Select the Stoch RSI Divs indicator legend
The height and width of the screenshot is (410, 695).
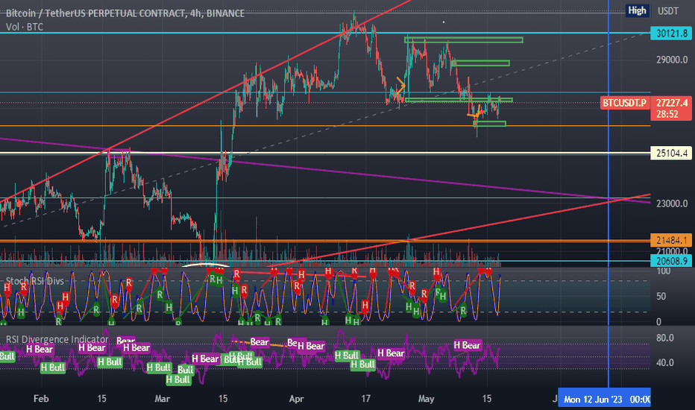(x=34, y=281)
